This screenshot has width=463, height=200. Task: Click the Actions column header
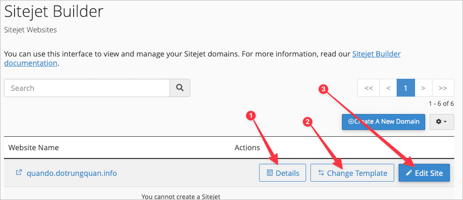click(247, 147)
